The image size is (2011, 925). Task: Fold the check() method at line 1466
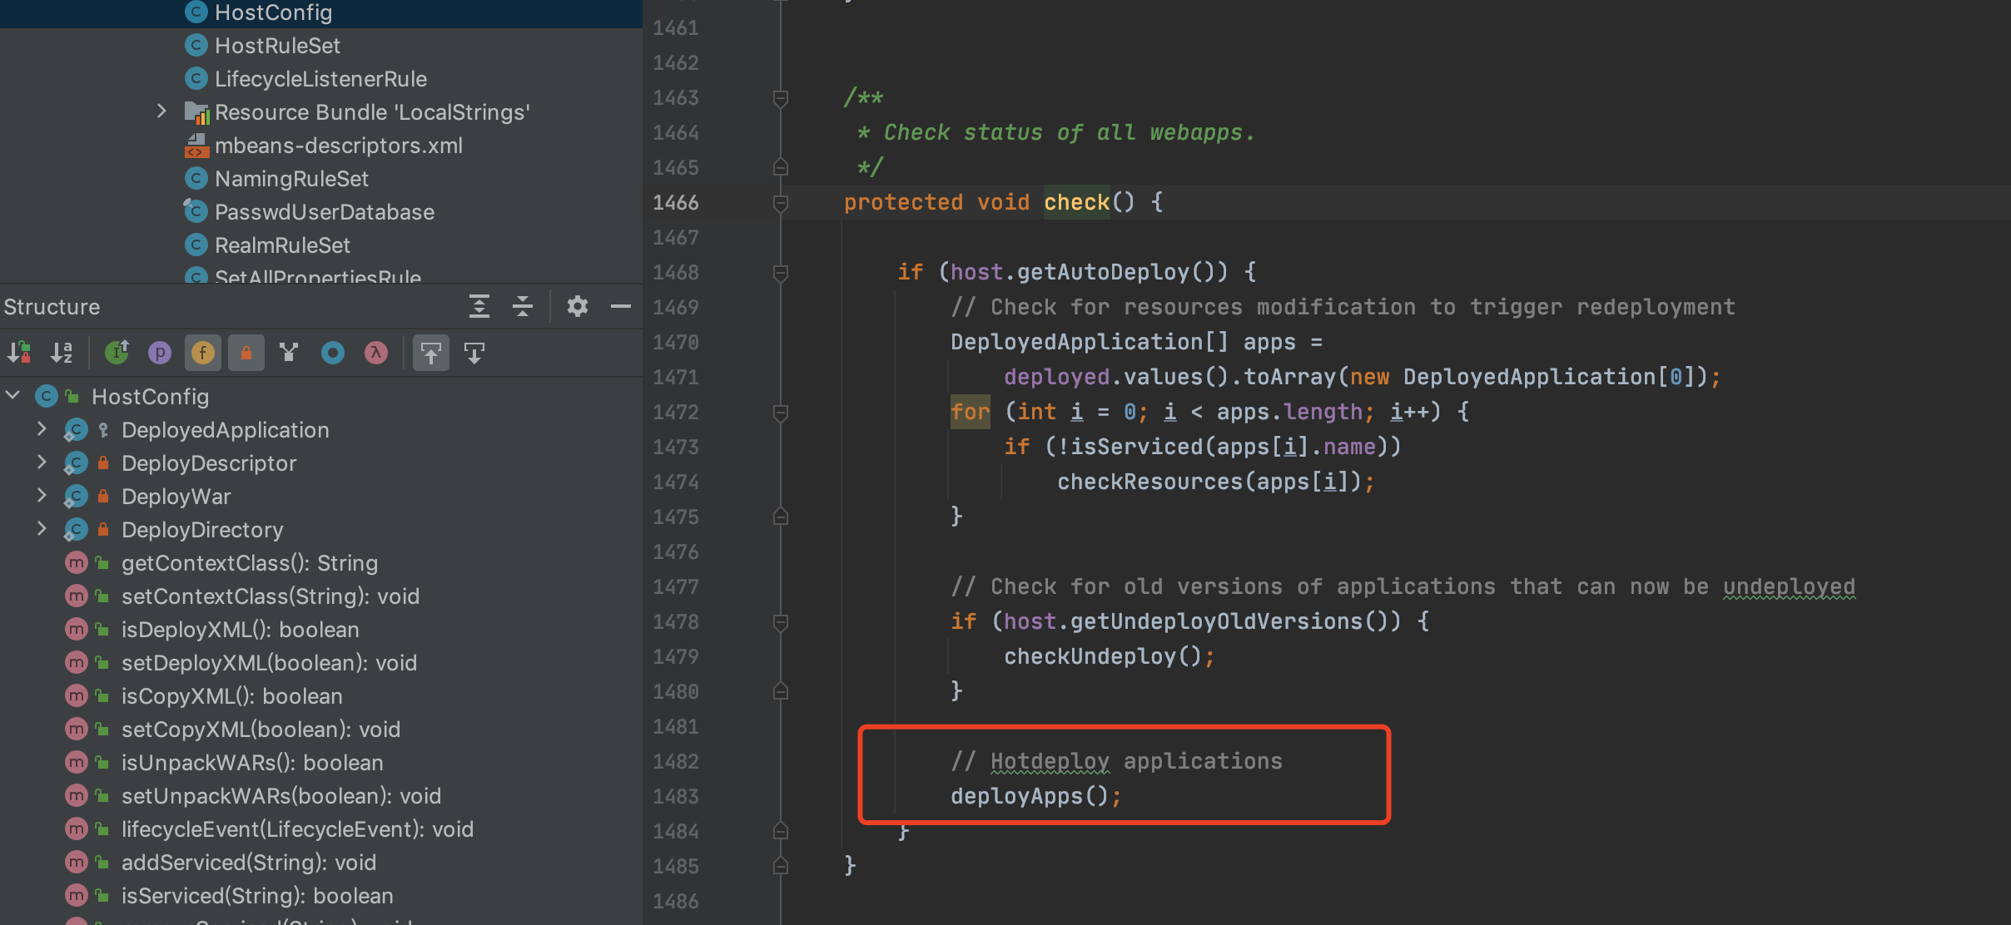pos(781,202)
